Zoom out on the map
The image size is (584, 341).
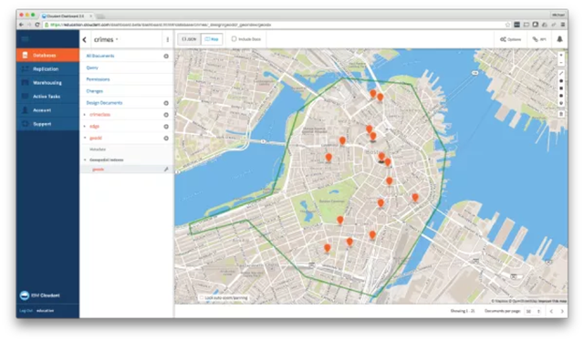(x=561, y=62)
